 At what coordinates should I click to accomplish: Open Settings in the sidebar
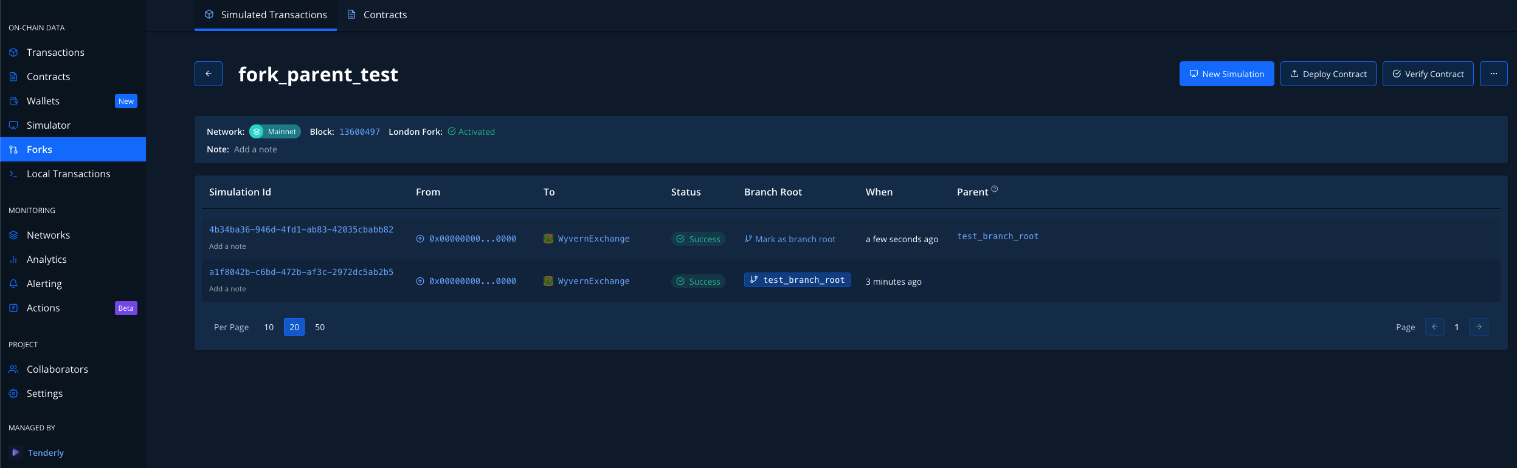click(x=73, y=393)
